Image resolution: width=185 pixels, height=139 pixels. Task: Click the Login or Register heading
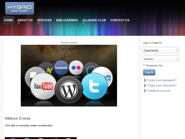pyautogui.click(x=152, y=43)
